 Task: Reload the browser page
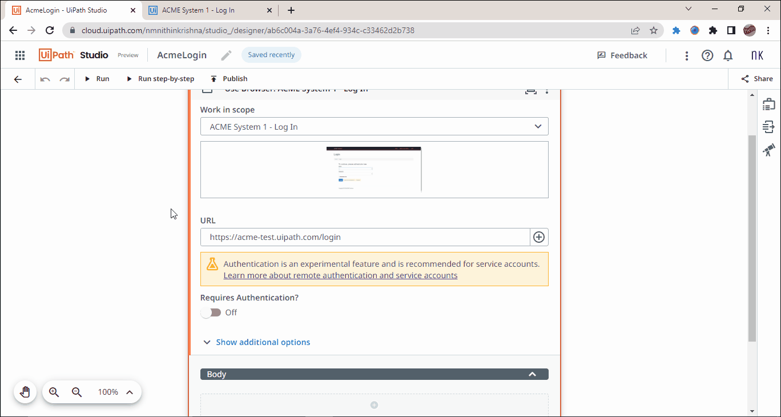pyautogui.click(x=50, y=30)
